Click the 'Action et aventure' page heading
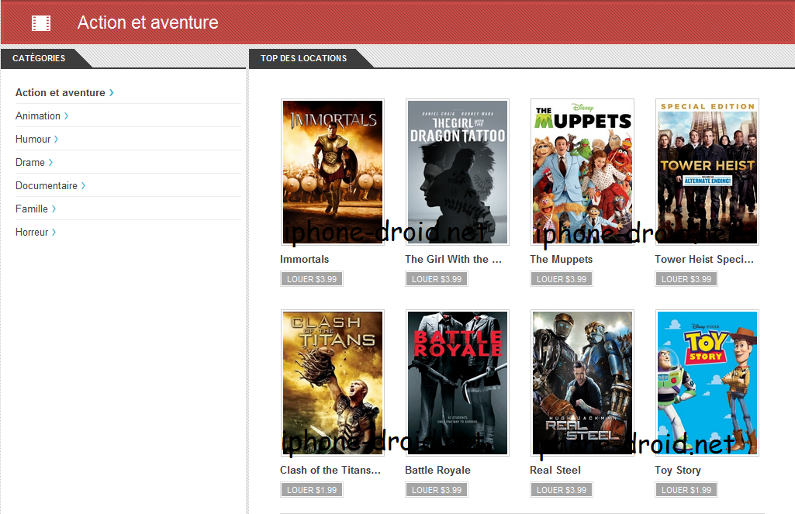The width and height of the screenshot is (795, 514). click(x=147, y=22)
